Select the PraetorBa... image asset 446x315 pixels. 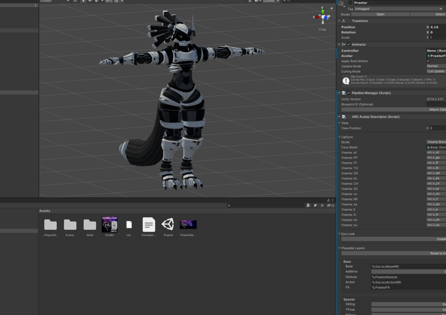point(188,228)
